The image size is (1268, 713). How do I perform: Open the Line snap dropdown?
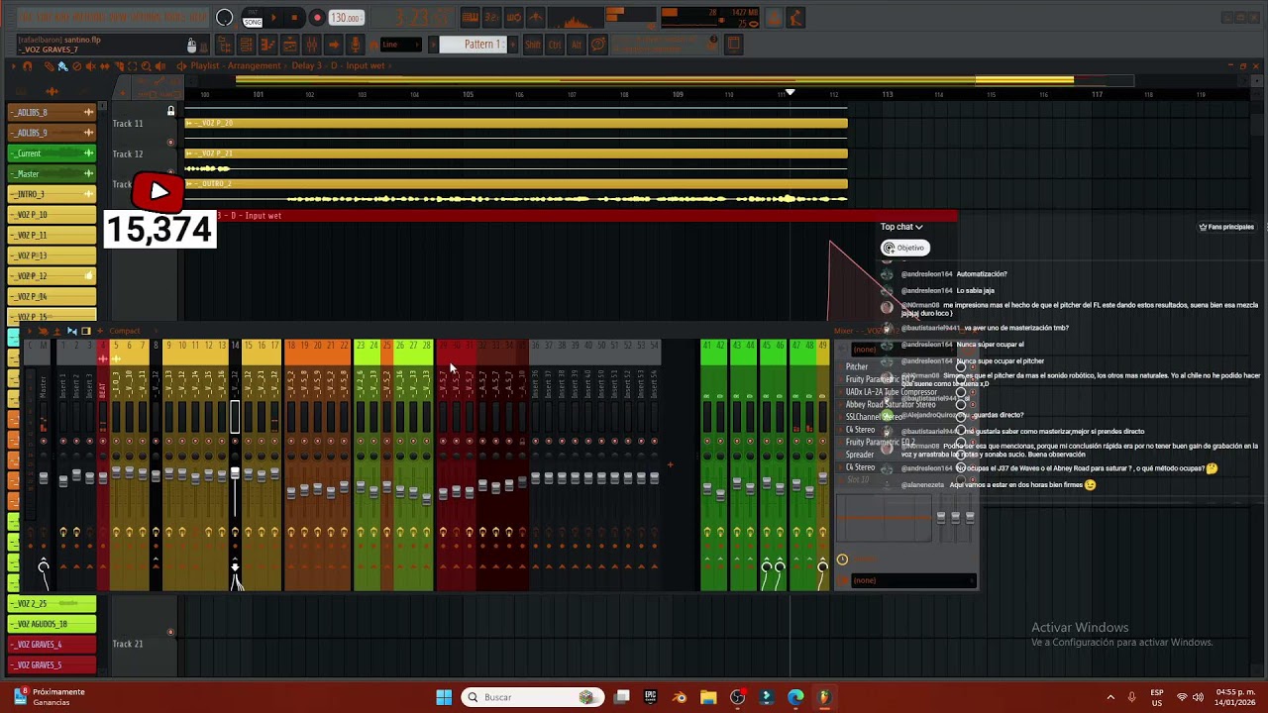401,45
